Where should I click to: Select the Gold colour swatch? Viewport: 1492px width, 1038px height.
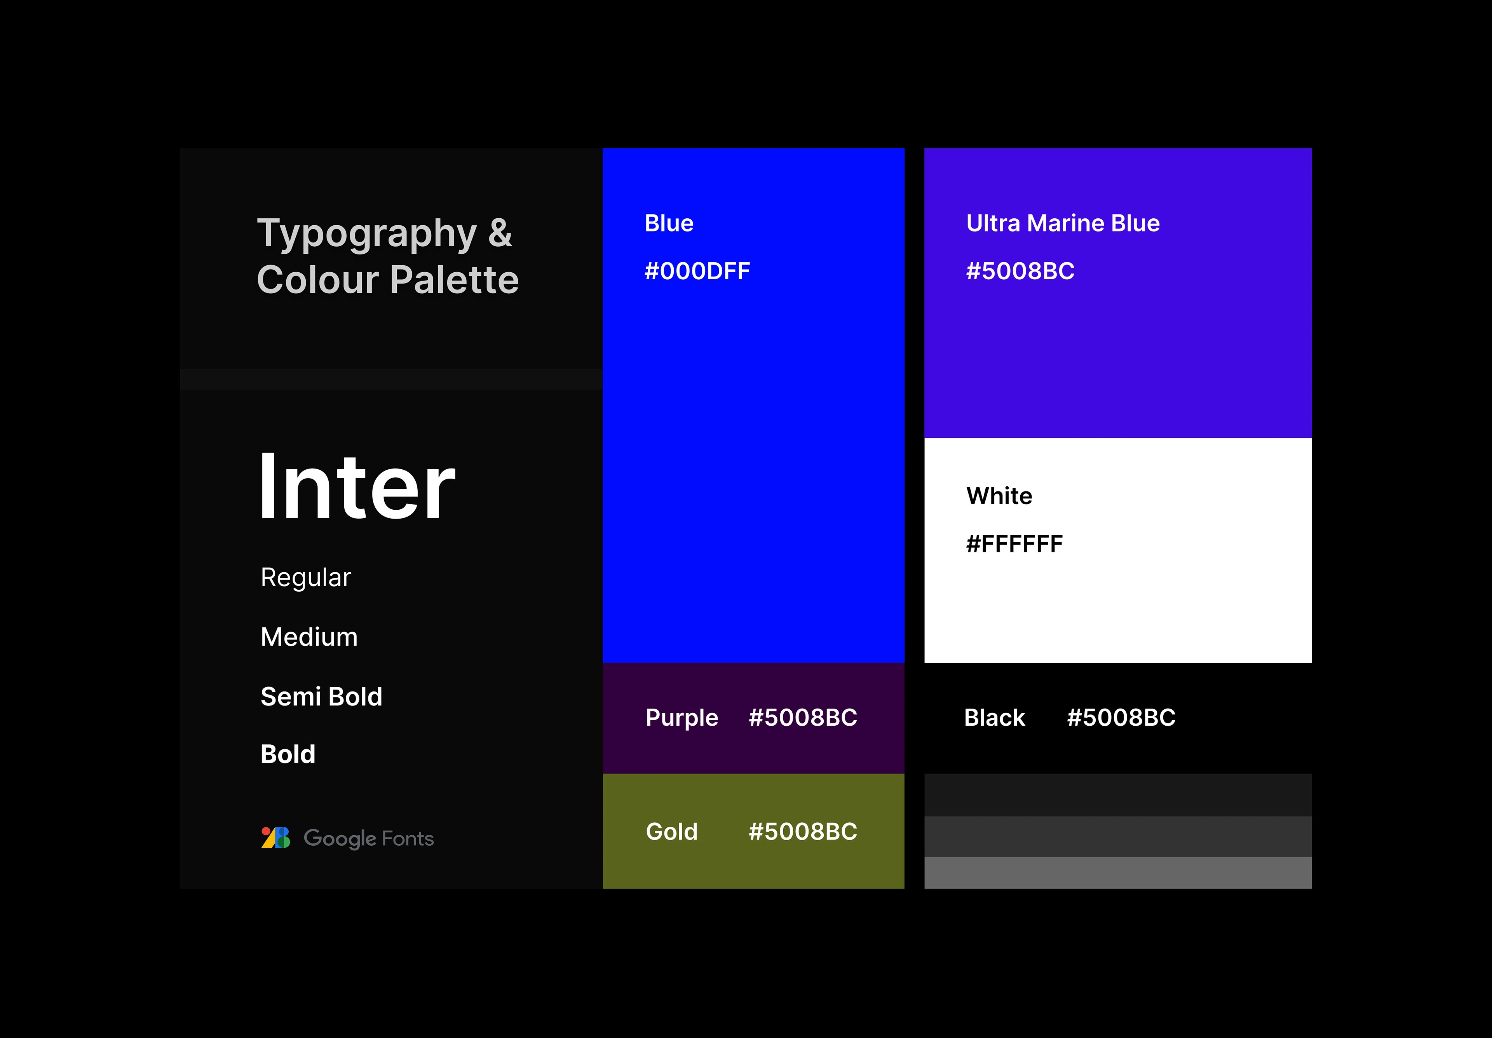pos(753,831)
